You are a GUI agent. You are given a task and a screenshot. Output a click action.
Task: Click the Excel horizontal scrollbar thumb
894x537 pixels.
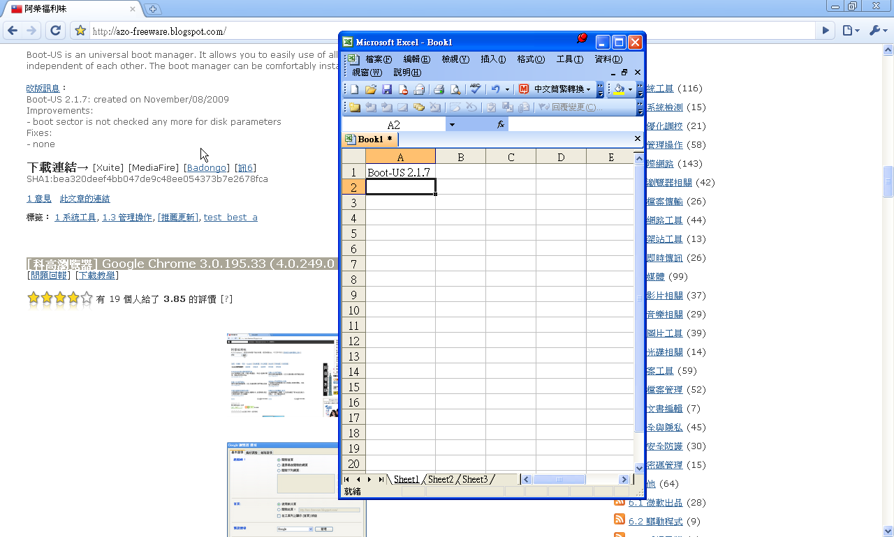[x=559, y=480]
